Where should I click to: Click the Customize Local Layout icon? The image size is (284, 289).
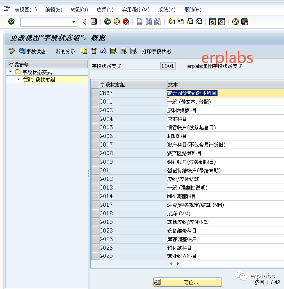click(245, 22)
